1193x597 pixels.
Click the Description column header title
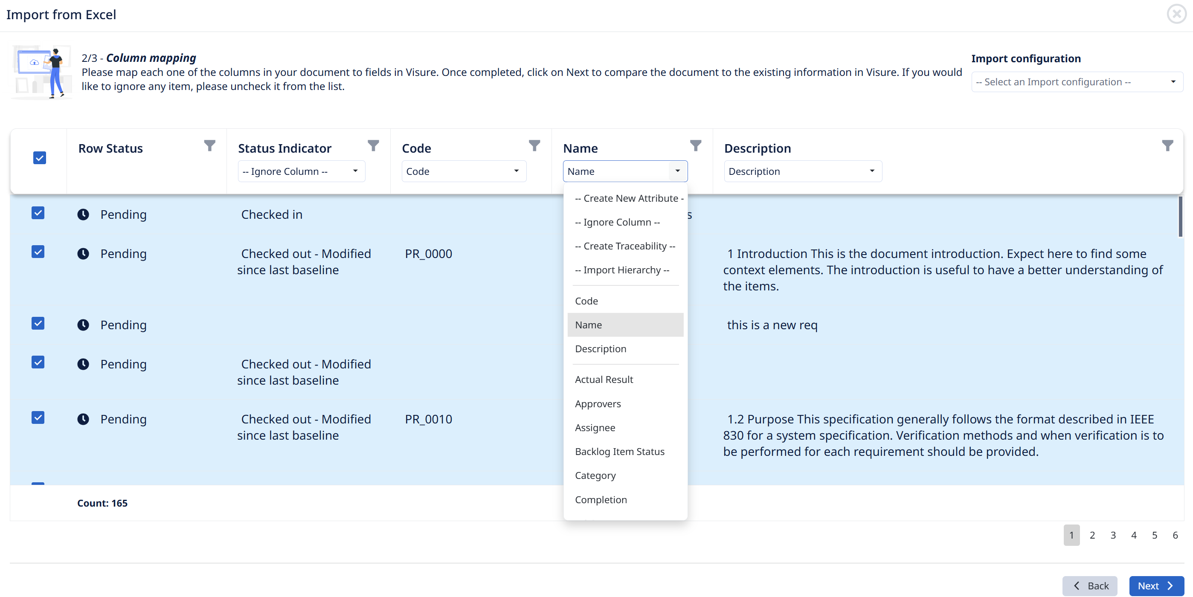758,148
